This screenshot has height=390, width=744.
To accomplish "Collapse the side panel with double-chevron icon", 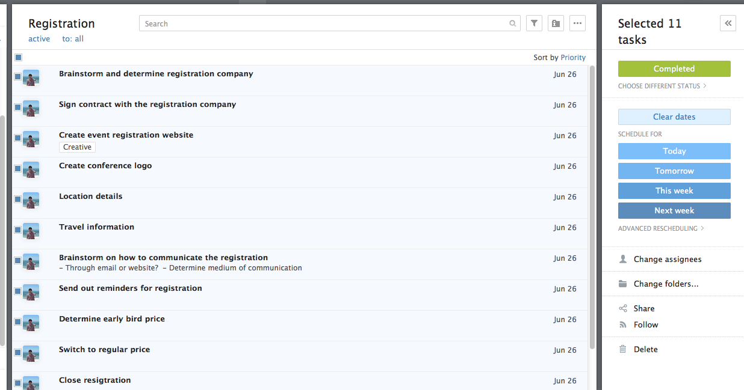I will pos(728,23).
